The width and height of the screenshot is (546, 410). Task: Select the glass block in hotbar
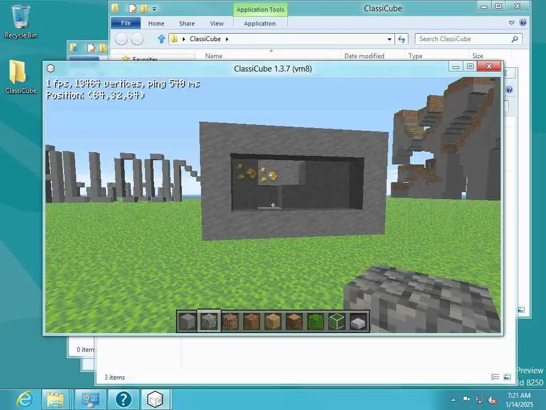tap(337, 321)
